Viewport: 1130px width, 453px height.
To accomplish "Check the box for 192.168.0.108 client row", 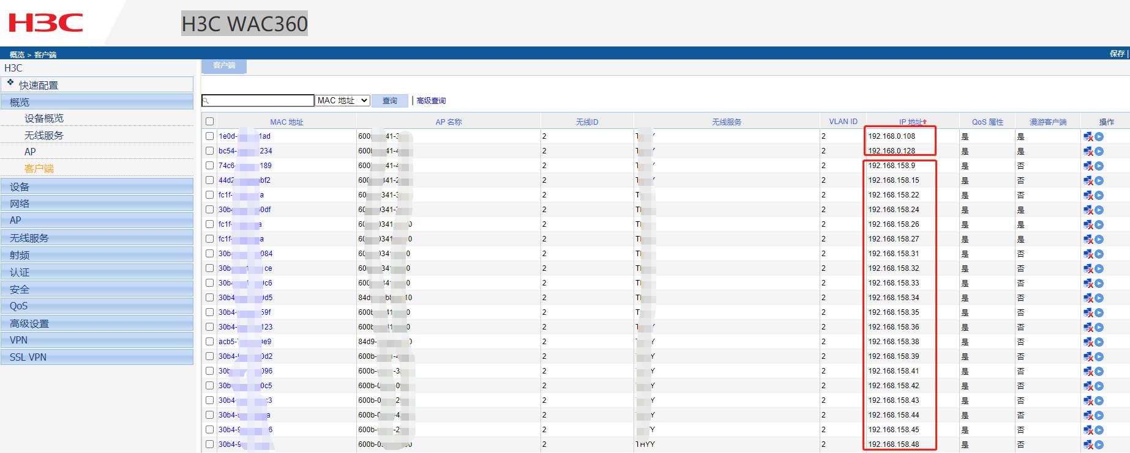I will [209, 136].
